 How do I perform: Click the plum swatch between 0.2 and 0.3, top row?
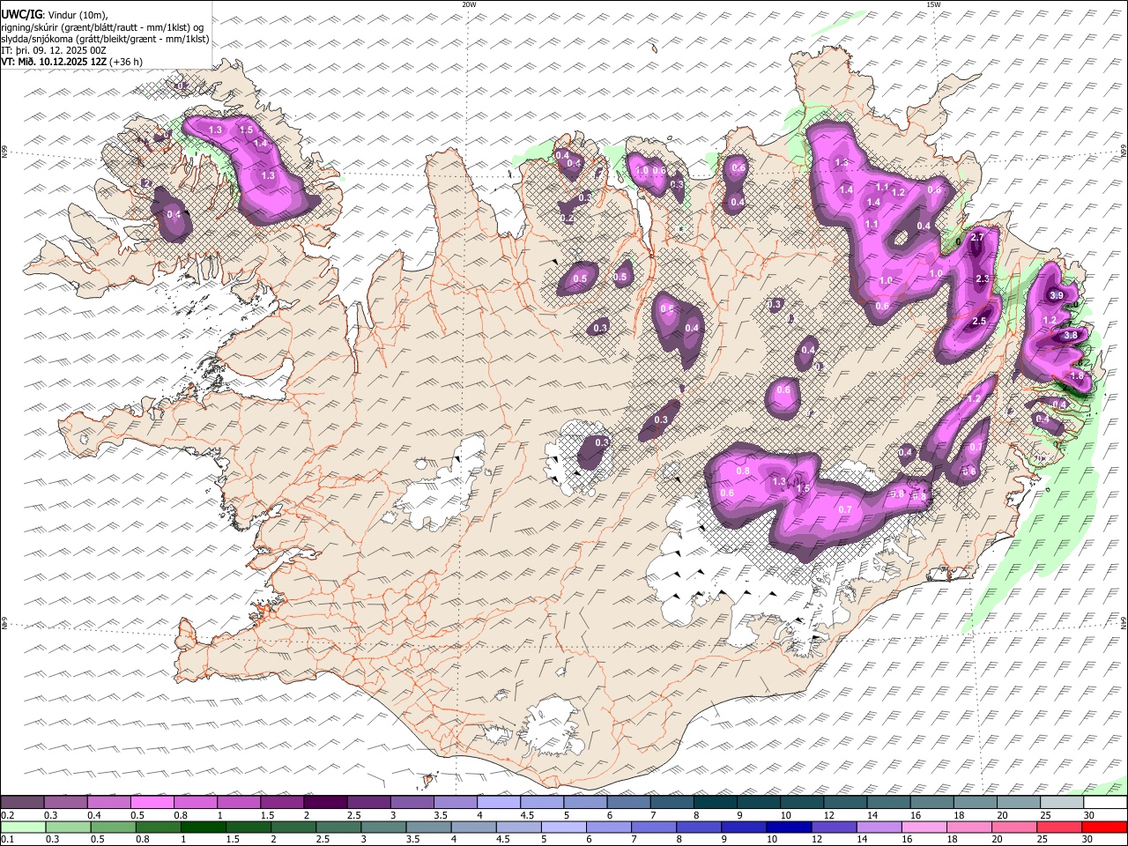click(x=22, y=802)
